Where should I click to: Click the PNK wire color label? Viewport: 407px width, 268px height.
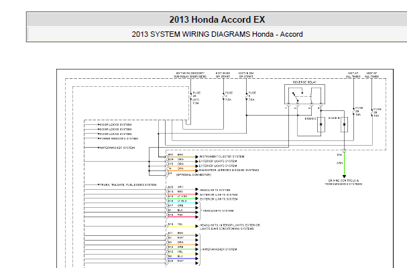[180, 215]
